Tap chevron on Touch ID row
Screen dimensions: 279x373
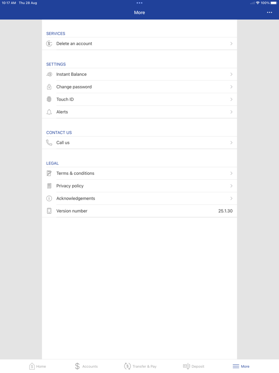point(232,100)
